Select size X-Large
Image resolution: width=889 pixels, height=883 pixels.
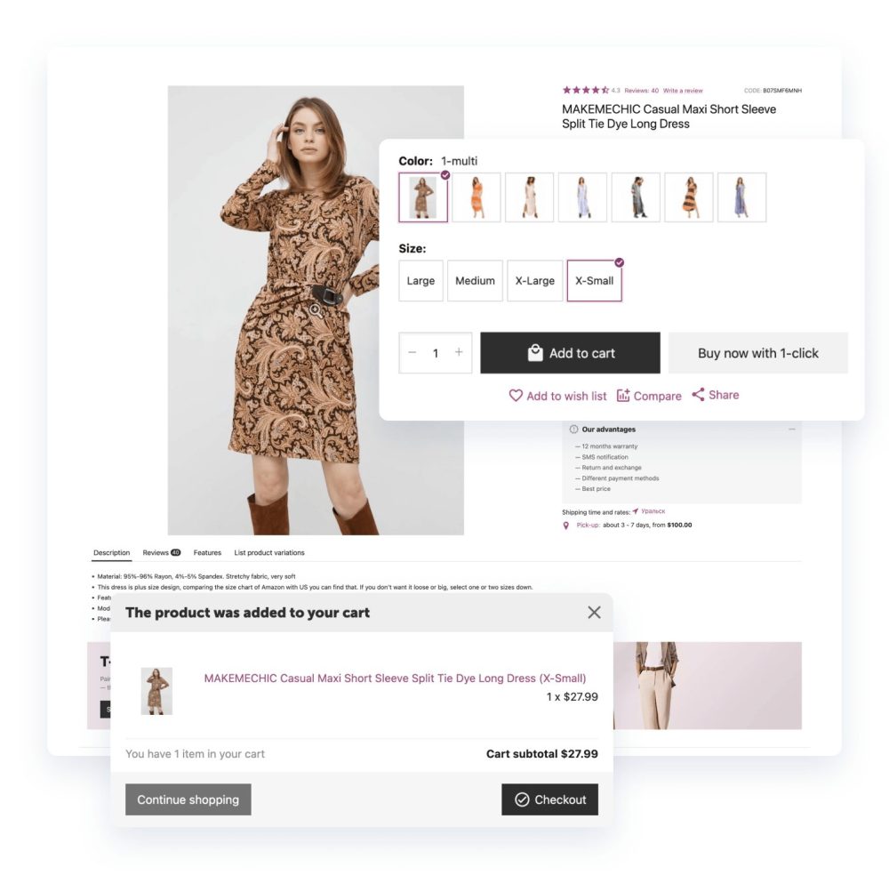(x=534, y=281)
